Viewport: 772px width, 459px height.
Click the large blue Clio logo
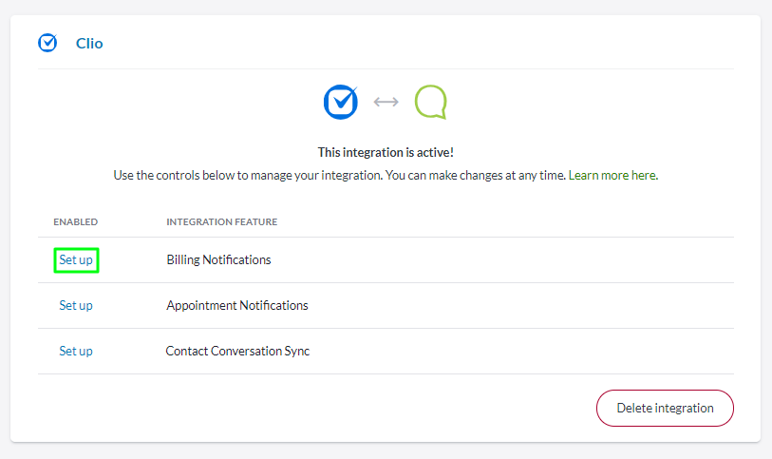(341, 102)
